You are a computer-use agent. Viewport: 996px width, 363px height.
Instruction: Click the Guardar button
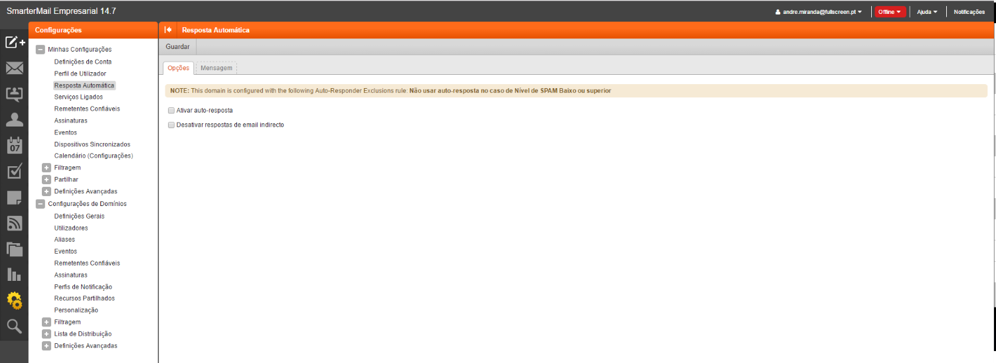click(x=177, y=47)
